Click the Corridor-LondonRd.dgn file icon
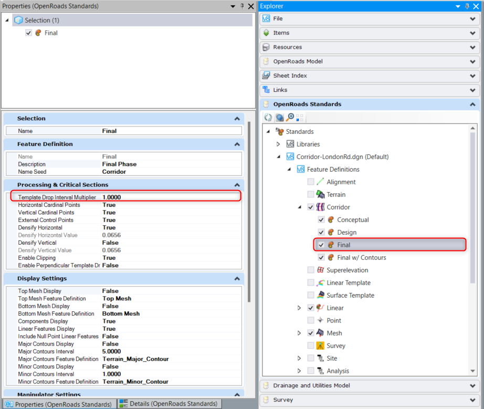This screenshot has width=484, height=409. (290, 157)
